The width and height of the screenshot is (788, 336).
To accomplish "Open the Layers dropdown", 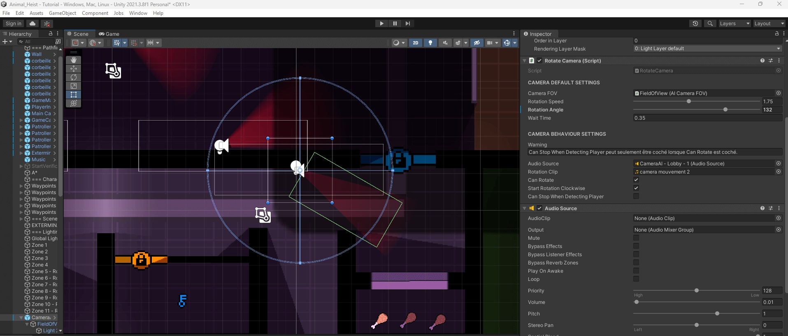I will click(734, 23).
